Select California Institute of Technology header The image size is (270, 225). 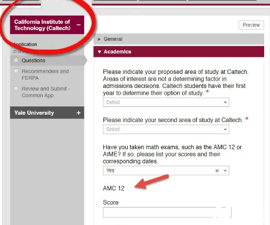click(x=47, y=25)
